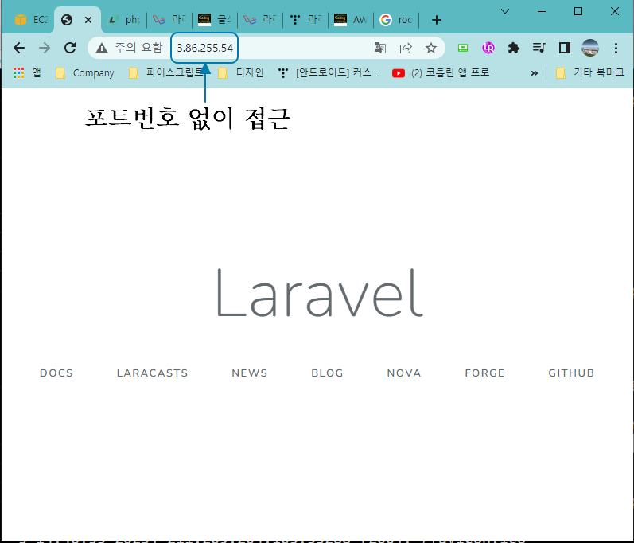Image resolution: width=634 pixels, height=543 pixels.
Task: Click the Laravel heading text
Action: tap(321, 293)
